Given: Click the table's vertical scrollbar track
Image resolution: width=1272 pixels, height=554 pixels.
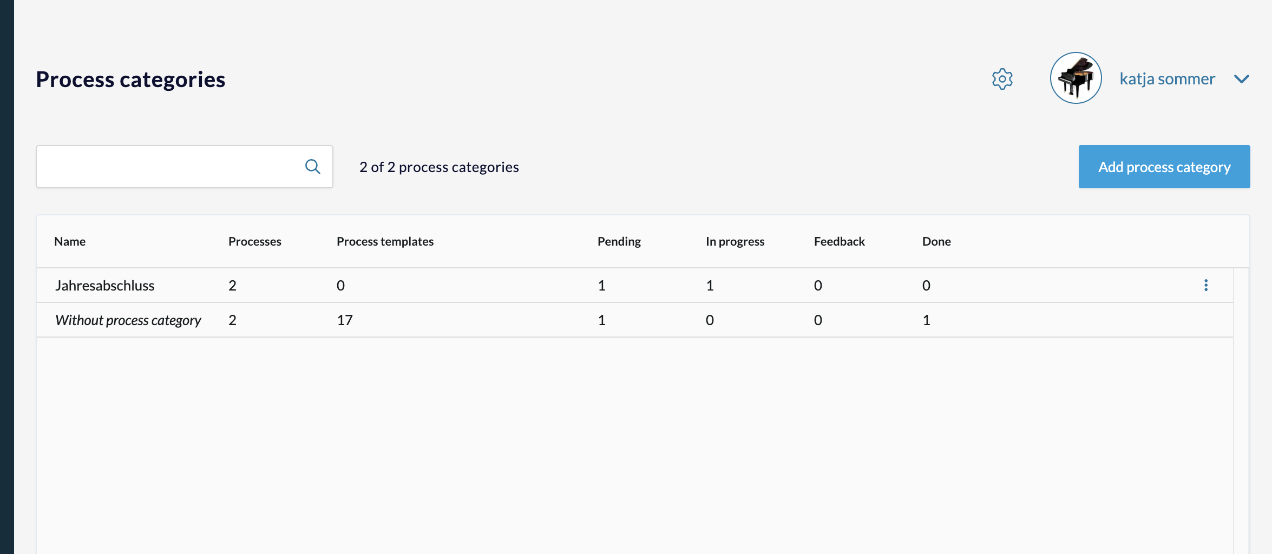Looking at the screenshot, I should (x=1241, y=411).
